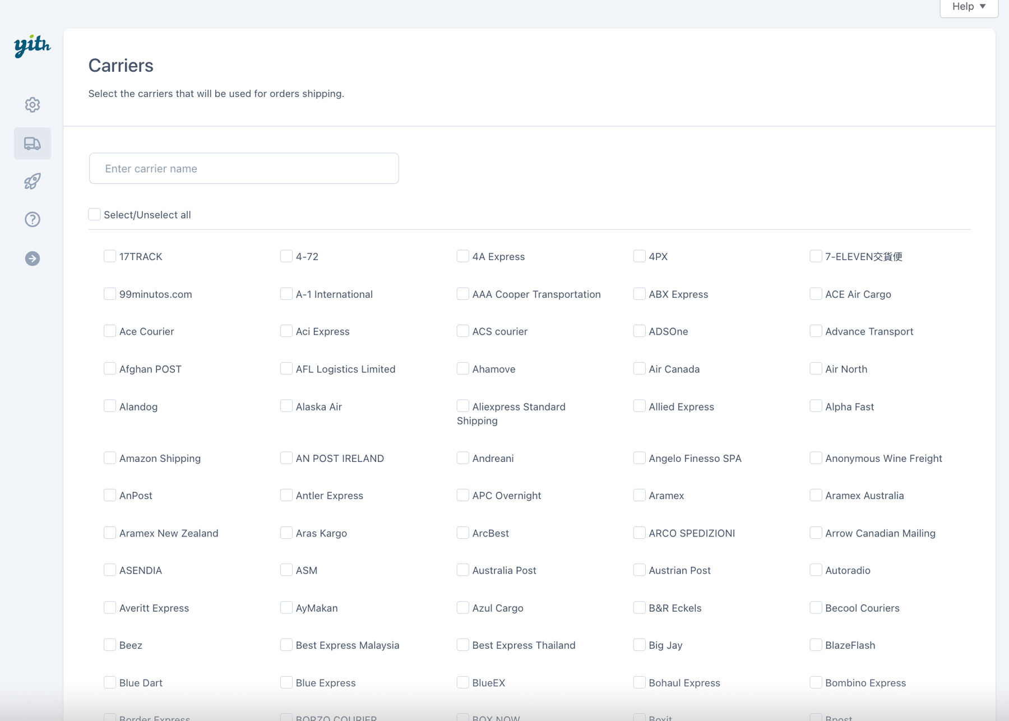Toggle the Select/Unselect all checkbox
The width and height of the screenshot is (1009, 721).
[95, 214]
